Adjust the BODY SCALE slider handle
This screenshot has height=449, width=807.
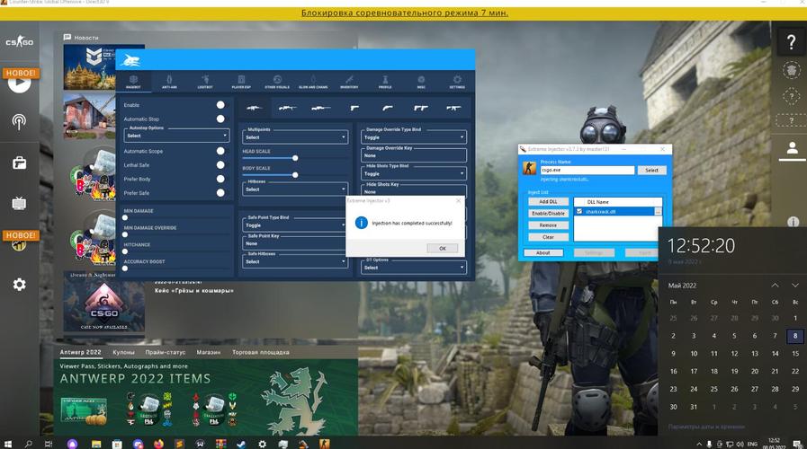[295, 175]
